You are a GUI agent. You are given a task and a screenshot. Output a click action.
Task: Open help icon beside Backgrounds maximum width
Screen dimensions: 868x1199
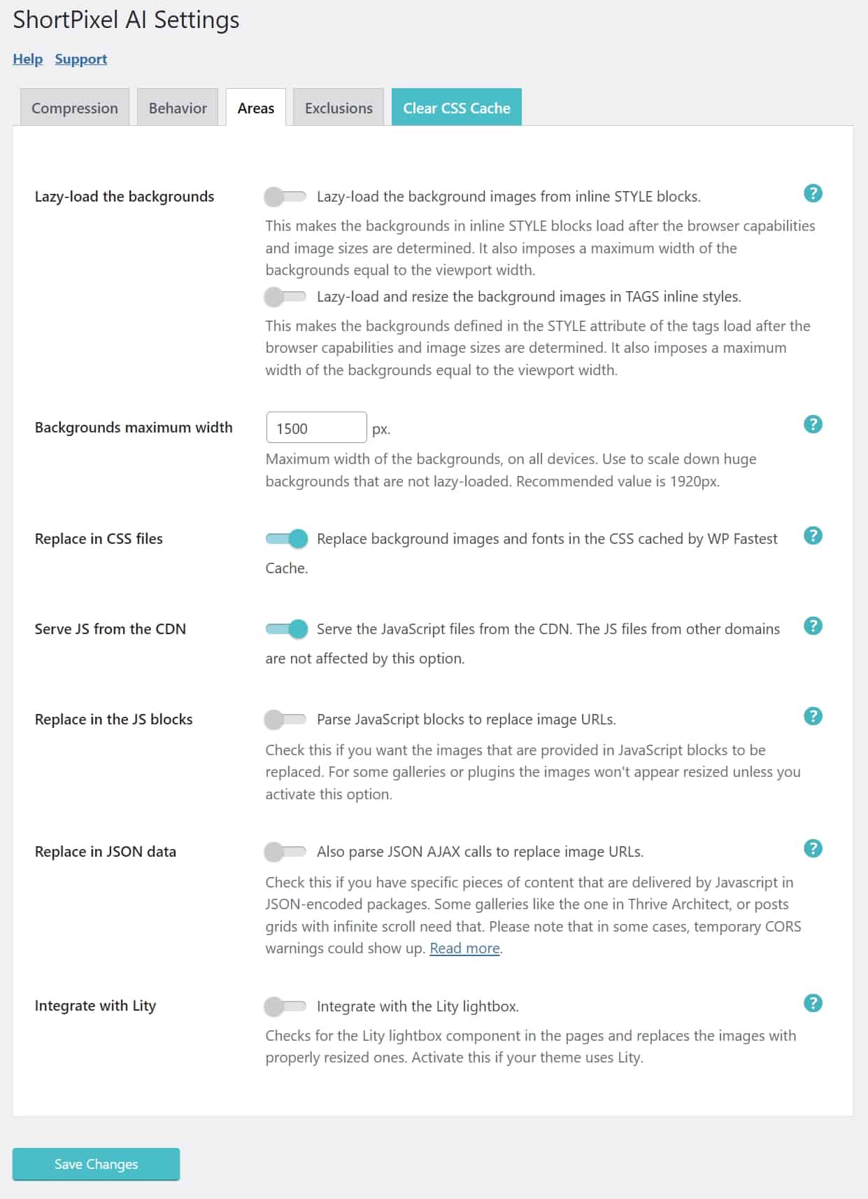(813, 424)
